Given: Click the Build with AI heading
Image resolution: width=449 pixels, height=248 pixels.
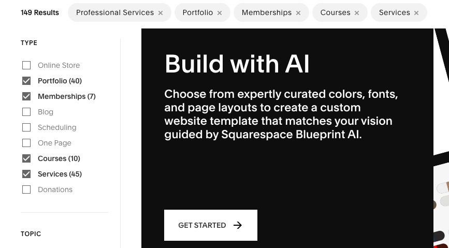Looking at the screenshot, I should 237,64.
